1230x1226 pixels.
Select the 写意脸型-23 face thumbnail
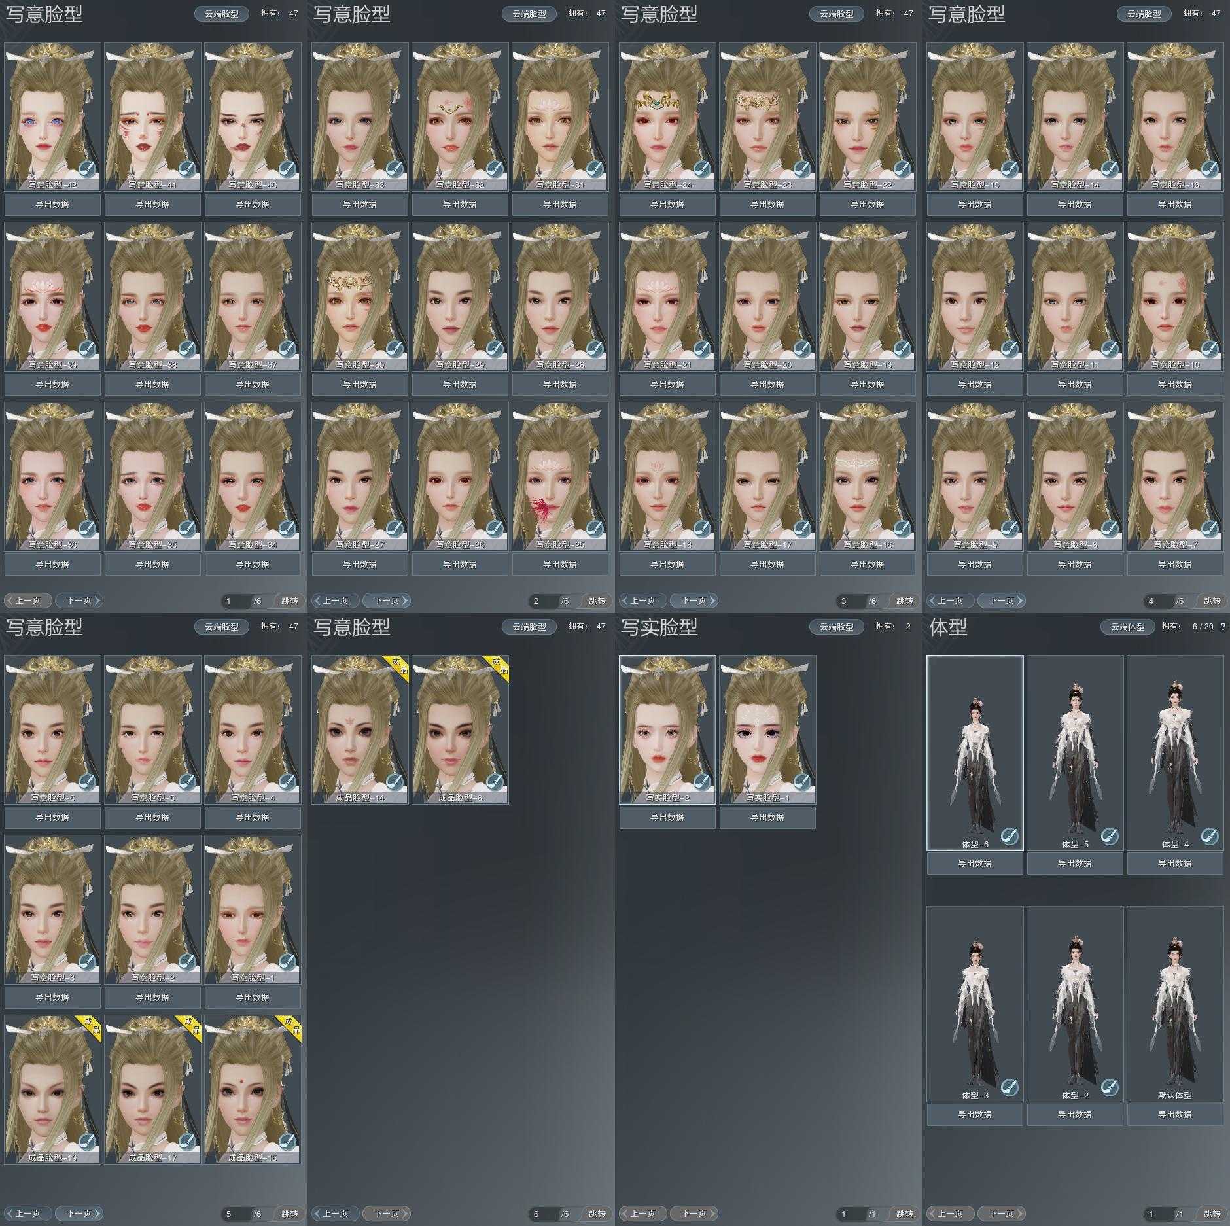click(x=767, y=111)
